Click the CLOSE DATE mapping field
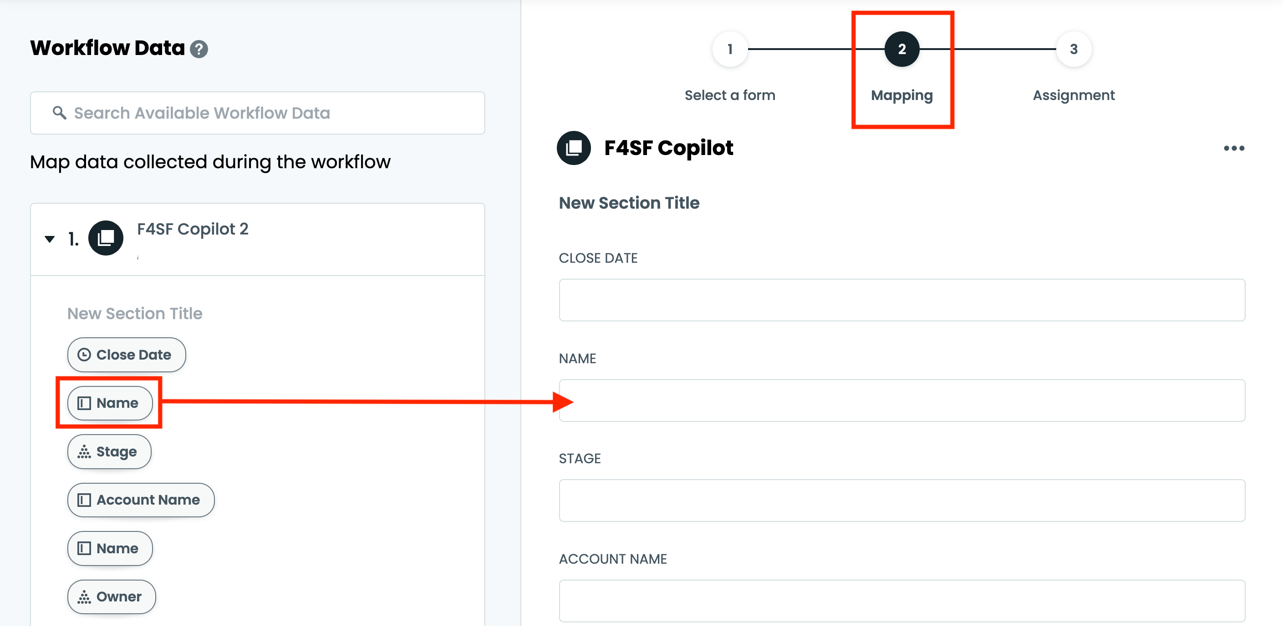Viewport: 1283px width, 626px height. (x=901, y=300)
